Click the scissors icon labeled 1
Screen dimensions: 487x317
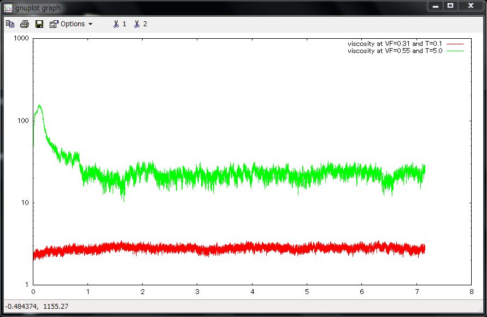(x=116, y=24)
